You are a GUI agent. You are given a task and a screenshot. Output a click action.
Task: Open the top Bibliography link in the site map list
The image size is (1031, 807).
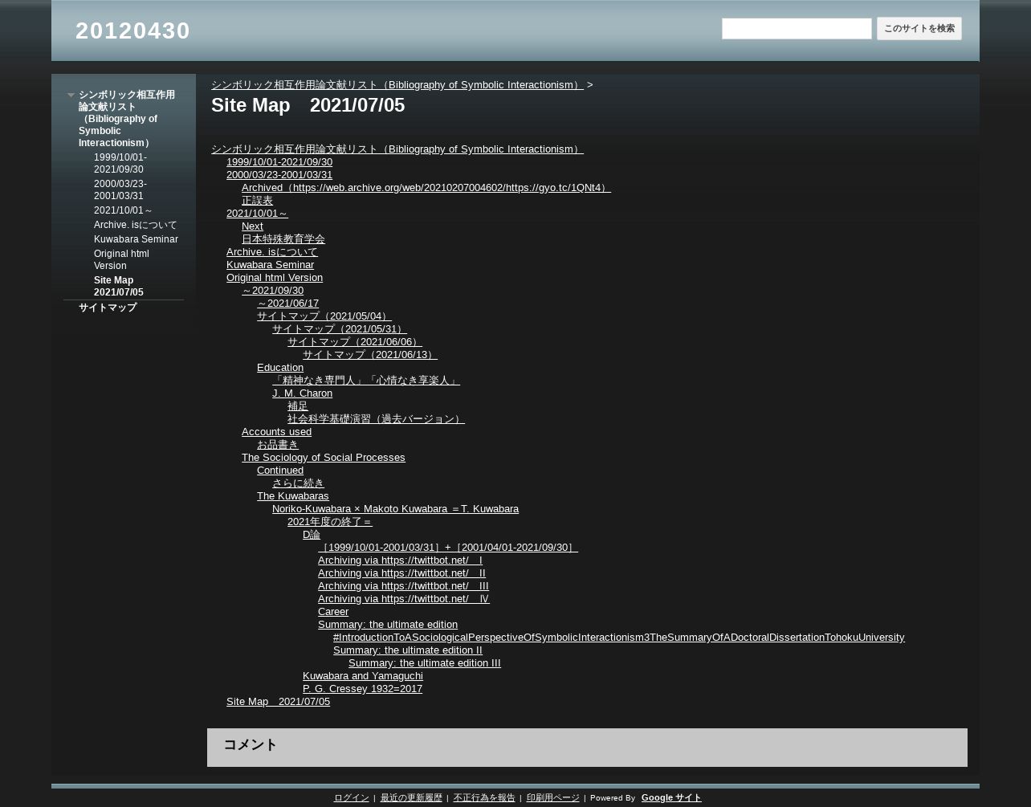point(397,149)
